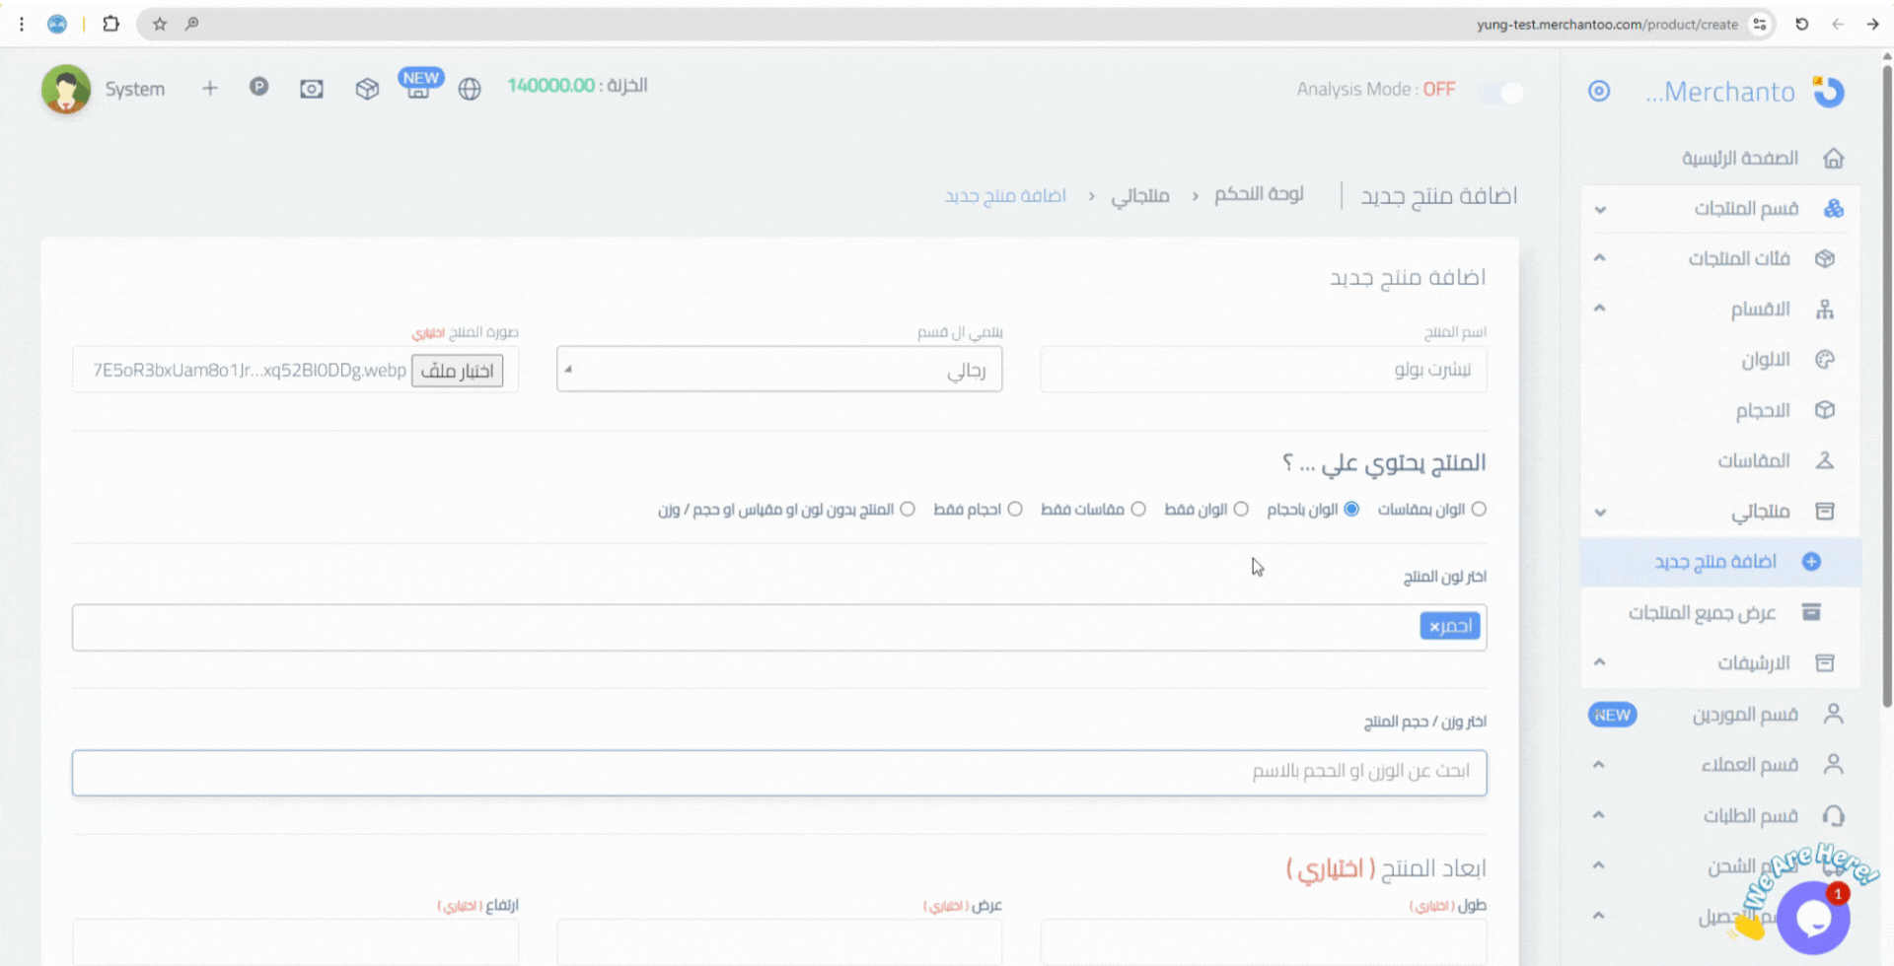Viewport: 1894px width, 966px height.
Task: Click the globe language icon
Action: (x=470, y=89)
